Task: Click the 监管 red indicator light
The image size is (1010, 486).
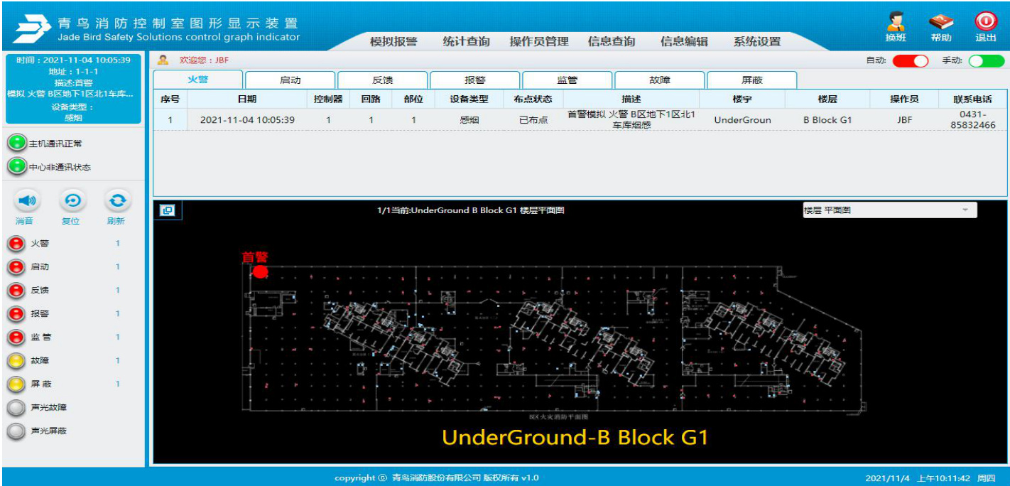Action: coord(16,337)
